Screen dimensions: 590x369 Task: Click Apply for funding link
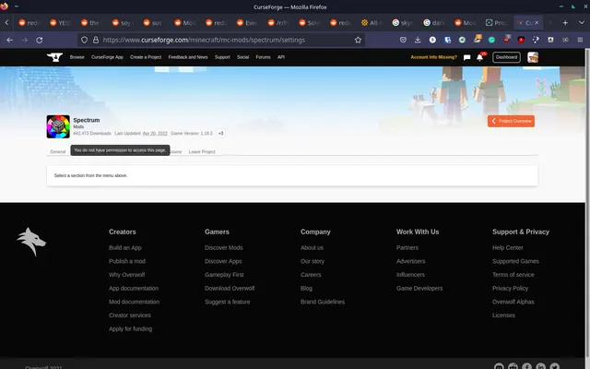coord(131,329)
